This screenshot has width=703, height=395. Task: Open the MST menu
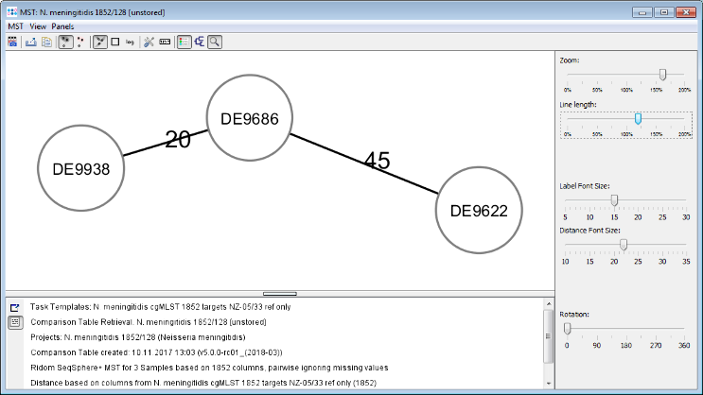15,26
